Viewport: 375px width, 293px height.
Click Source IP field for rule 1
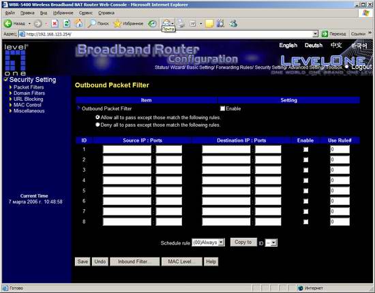[127, 149]
